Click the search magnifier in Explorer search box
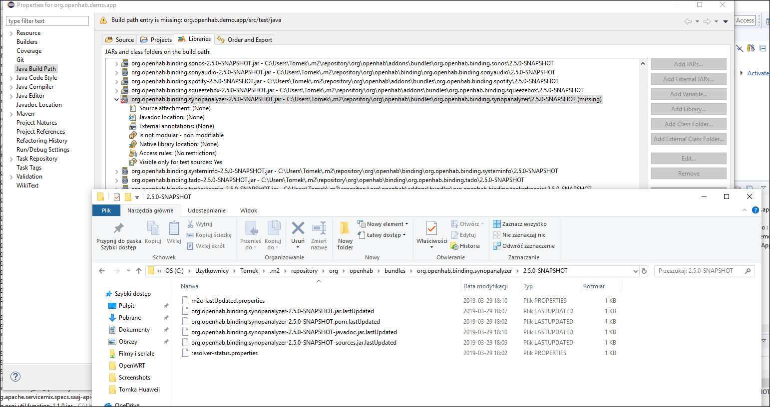 [x=748, y=271]
